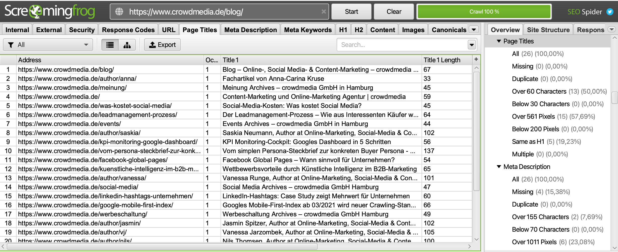Viewport: 618px width, 252px height.
Task: Sort by Occurrences column header
Action: tap(212, 60)
